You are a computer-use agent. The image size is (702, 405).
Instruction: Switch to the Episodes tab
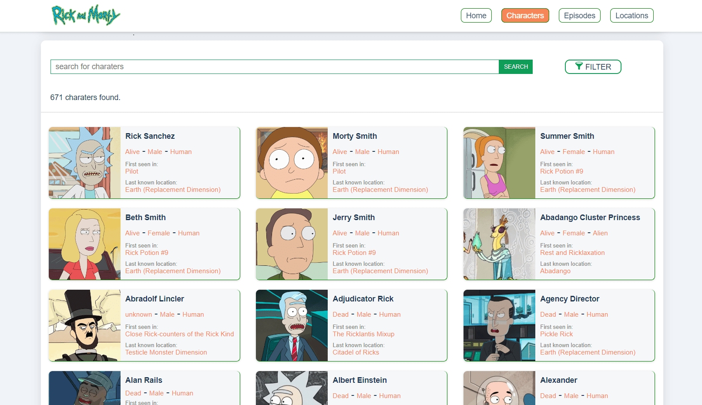pyautogui.click(x=579, y=16)
